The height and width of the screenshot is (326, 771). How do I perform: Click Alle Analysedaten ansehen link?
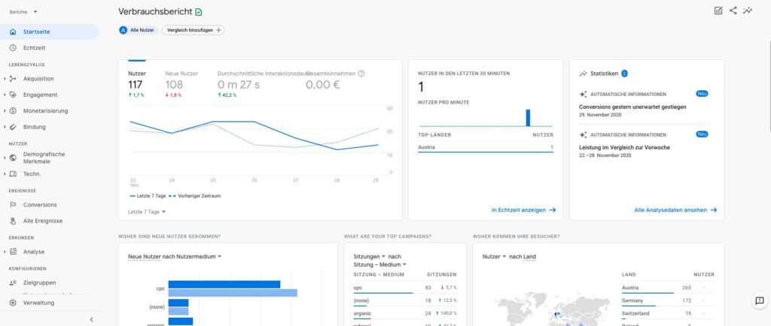click(675, 210)
